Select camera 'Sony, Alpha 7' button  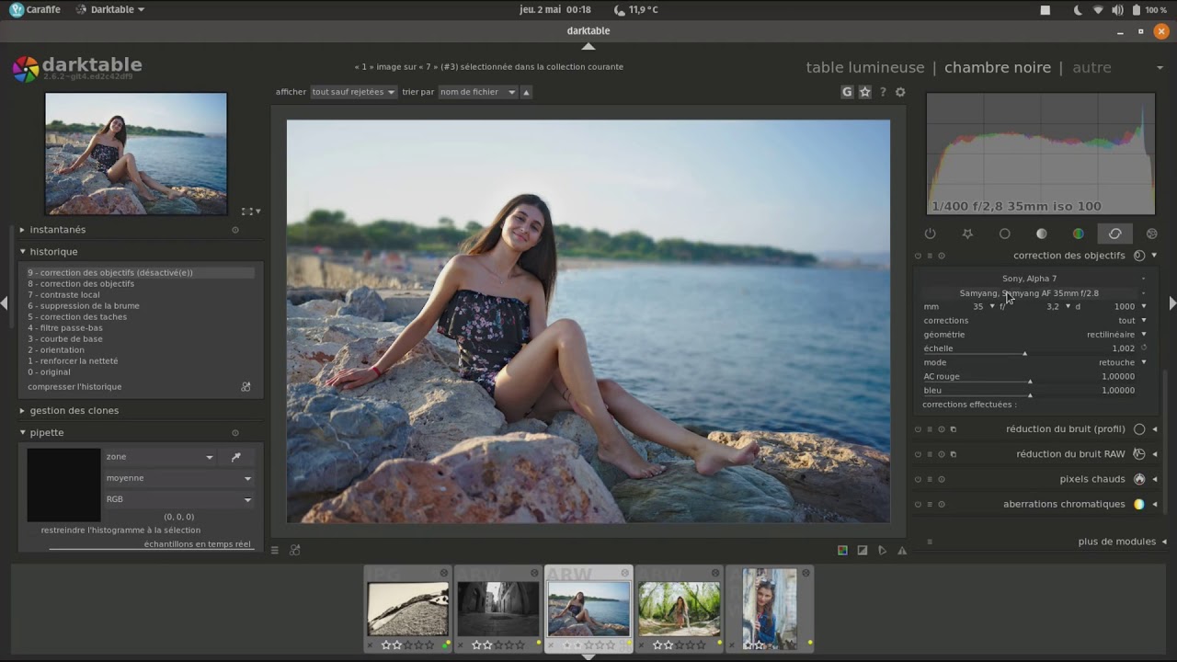point(1029,279)
